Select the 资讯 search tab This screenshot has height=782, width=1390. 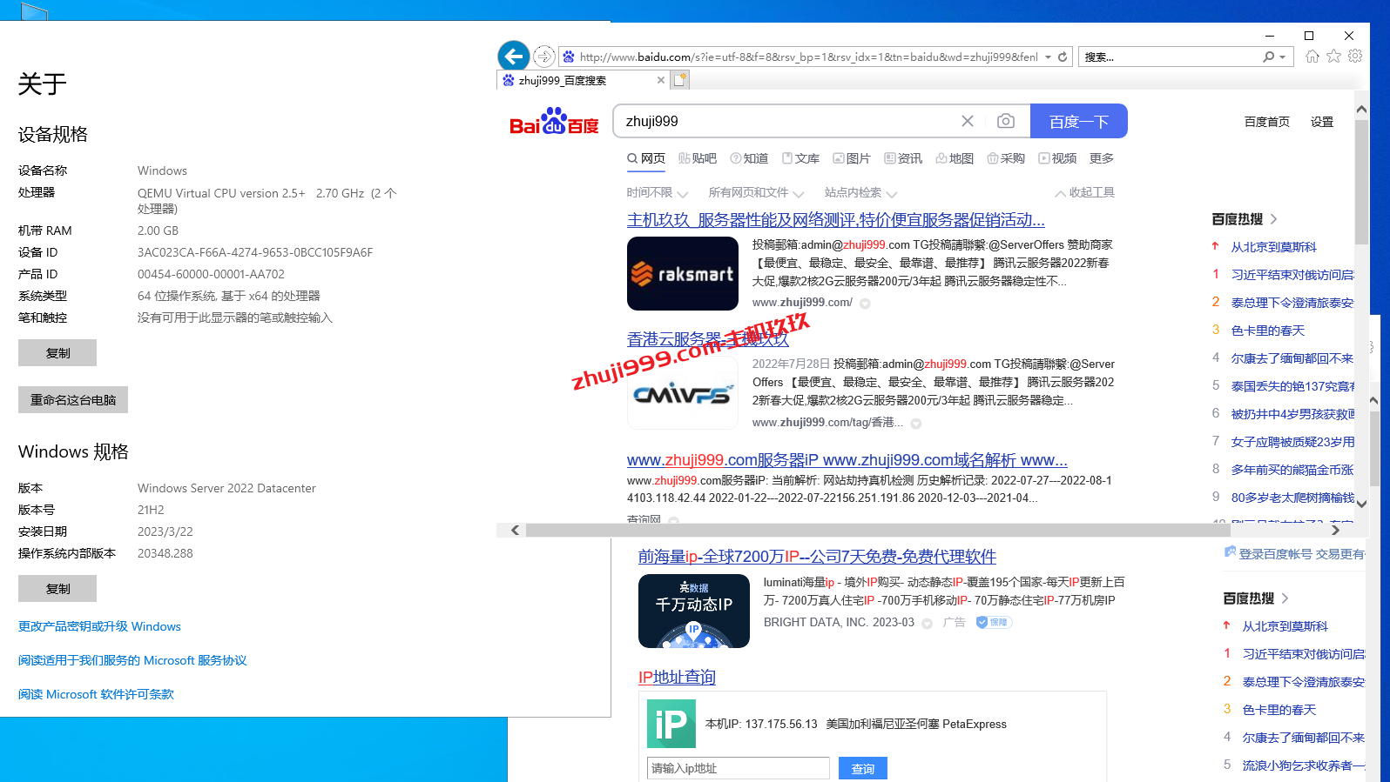pos(903,158)
